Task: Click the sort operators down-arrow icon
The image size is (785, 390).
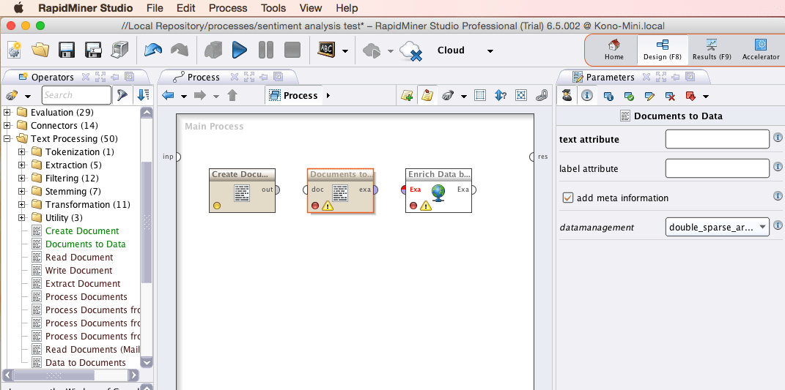Action: click(144, 95)
